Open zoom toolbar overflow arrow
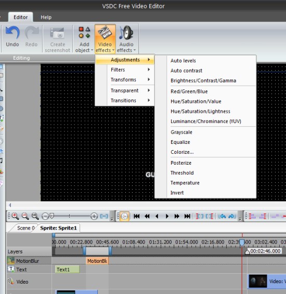Screen dimensions: 286x294 point(112,219)
